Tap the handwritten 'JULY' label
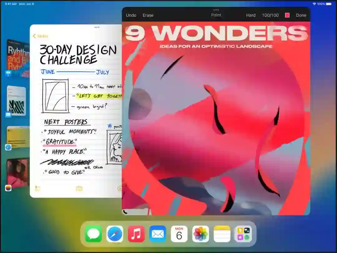 click(103, 72)
